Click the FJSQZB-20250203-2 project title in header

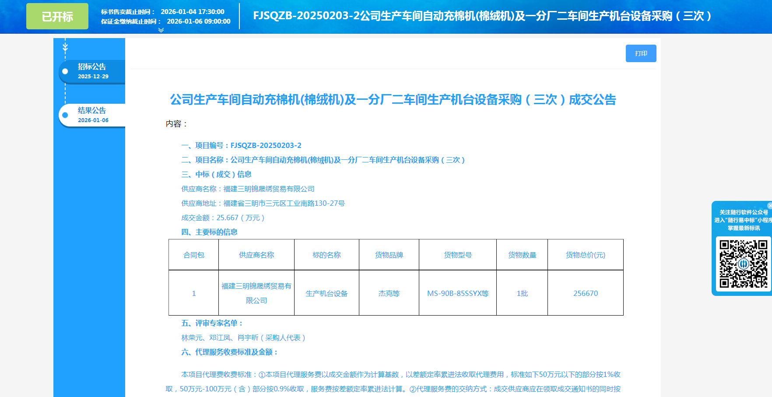tap(482, 16)
